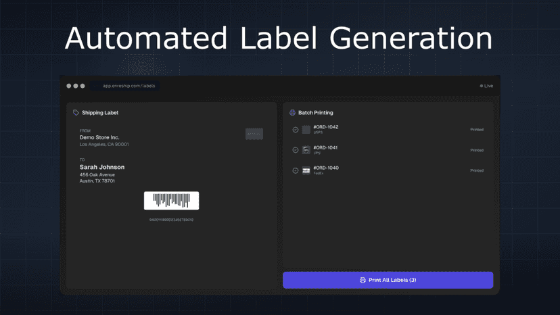
Task: Click the Batch Printing printer icon
Action: pyautogui.click(x=292, y=112)
